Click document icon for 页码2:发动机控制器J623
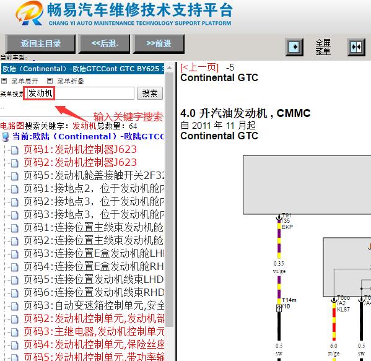 point(15,163)
